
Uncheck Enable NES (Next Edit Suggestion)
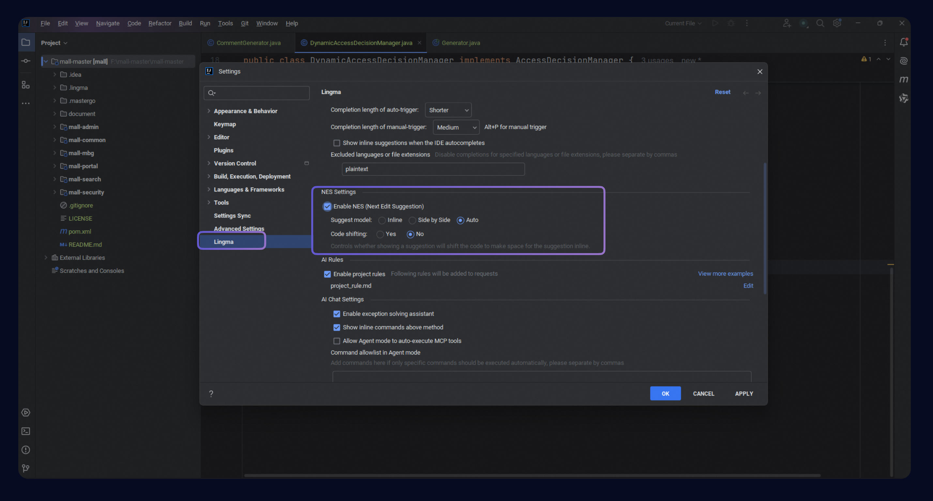[x=327, y=206]
